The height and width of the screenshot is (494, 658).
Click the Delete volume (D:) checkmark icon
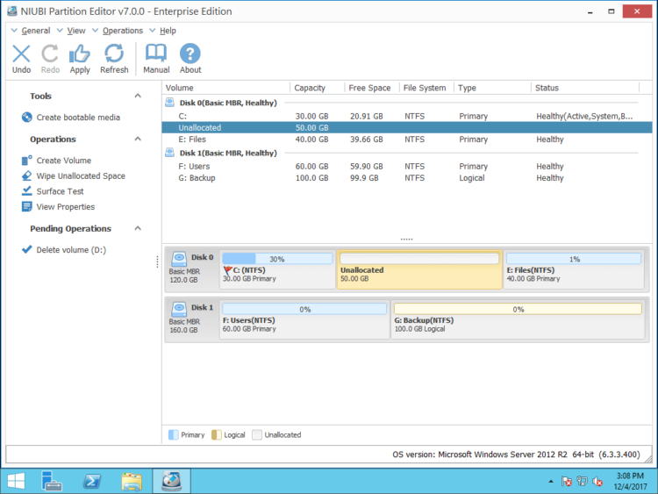pos(27,249)
